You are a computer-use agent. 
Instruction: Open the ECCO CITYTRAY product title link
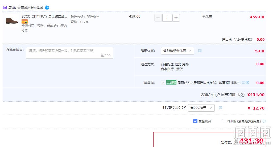(44, 16)
